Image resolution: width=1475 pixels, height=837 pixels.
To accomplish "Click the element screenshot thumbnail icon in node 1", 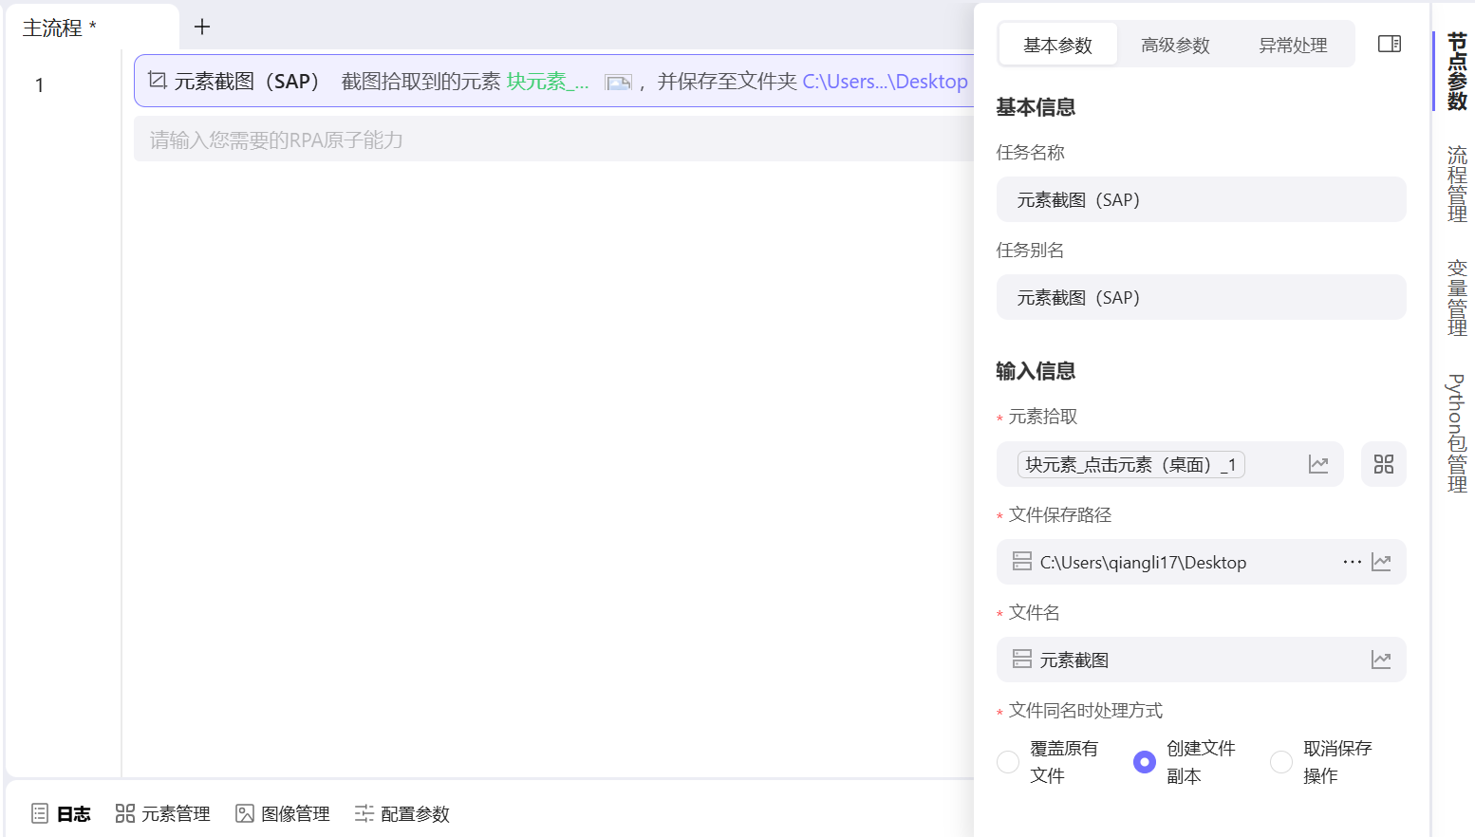I will (x=619, y=82).
